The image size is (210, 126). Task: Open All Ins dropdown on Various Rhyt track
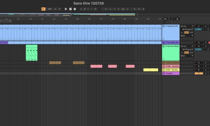point(187,46)
